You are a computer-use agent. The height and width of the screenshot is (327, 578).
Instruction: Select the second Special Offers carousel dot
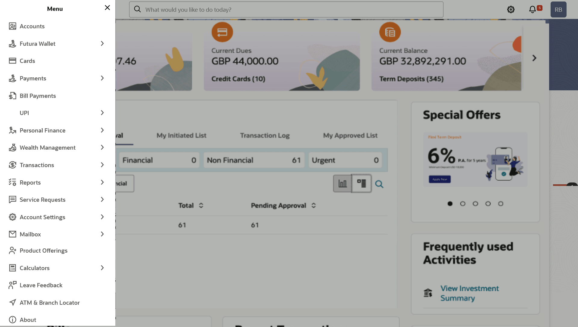(x=463, y=204)
